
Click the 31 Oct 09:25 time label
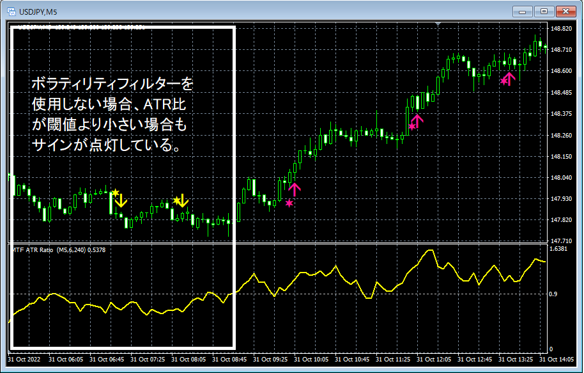[x=270, y=360]
